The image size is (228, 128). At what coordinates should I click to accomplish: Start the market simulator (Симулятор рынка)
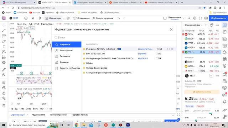tap(103, 18)
